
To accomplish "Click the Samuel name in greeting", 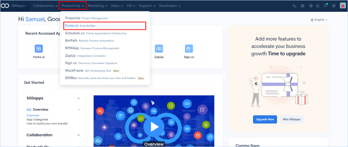I will [x=35, y=19].
